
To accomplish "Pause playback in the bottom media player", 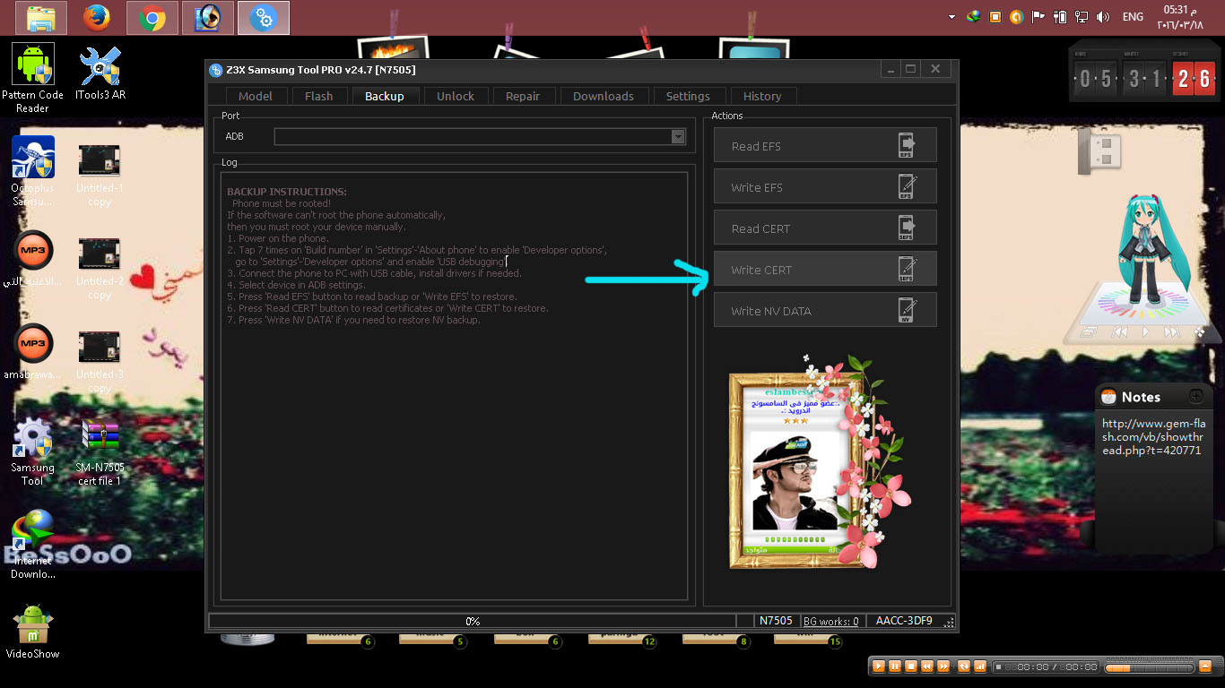I will 895,666.
